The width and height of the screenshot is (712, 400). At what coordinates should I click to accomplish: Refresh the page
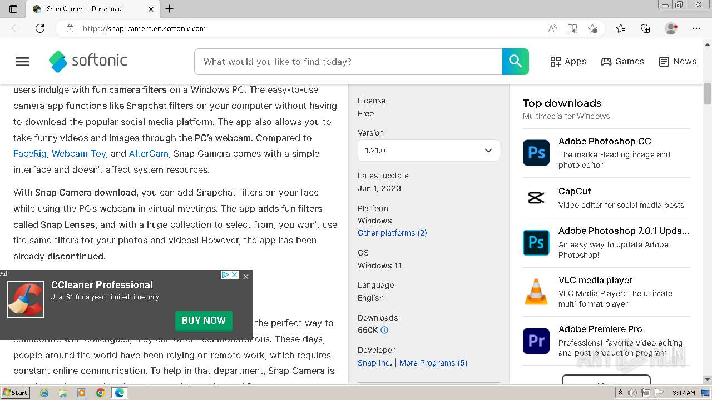(40, 28)
